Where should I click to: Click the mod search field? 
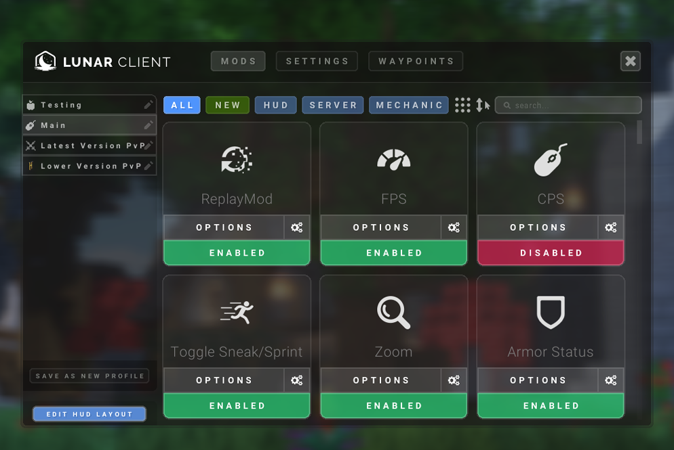pyautogui.click(x=568, y=105)
